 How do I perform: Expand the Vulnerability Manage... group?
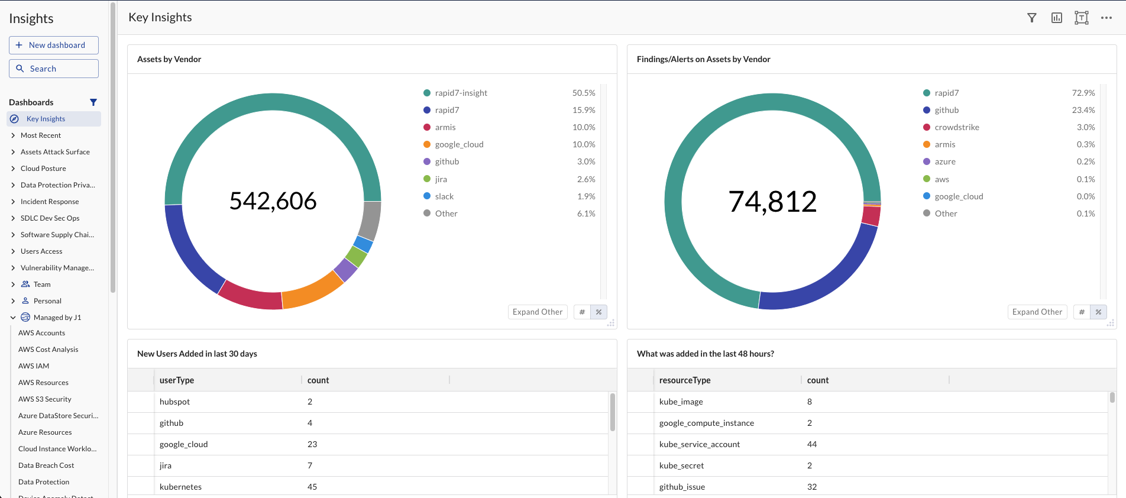click(x=13, y=268)
